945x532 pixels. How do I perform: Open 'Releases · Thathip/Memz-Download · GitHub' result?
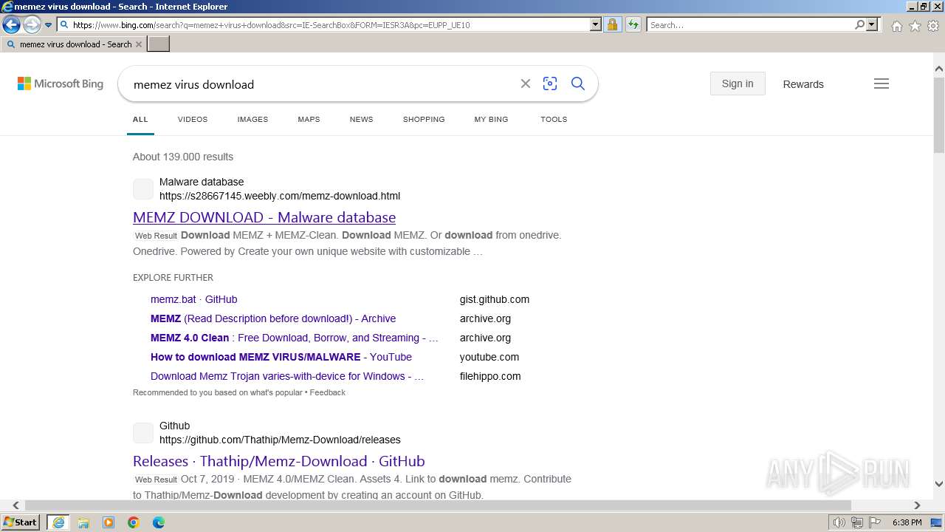click(279, 461)
